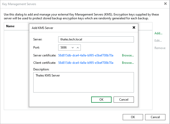Open the Server certificate link

pos(86,55)
